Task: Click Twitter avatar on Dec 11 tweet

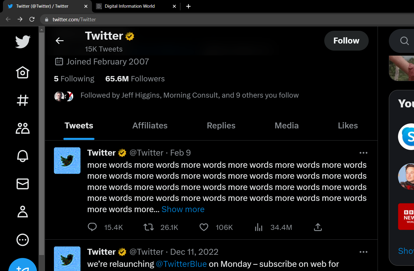Action: 67,259
